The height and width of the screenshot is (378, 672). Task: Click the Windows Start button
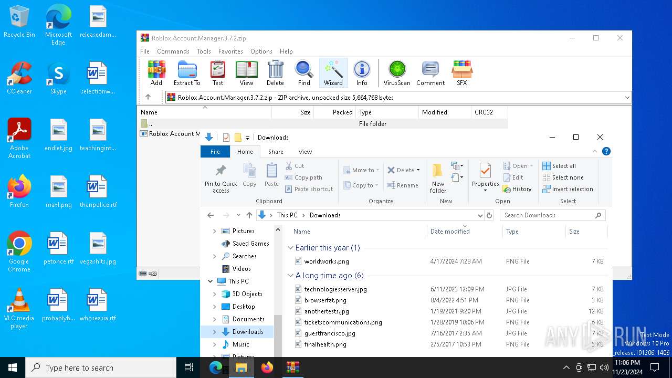click(13, 367)
